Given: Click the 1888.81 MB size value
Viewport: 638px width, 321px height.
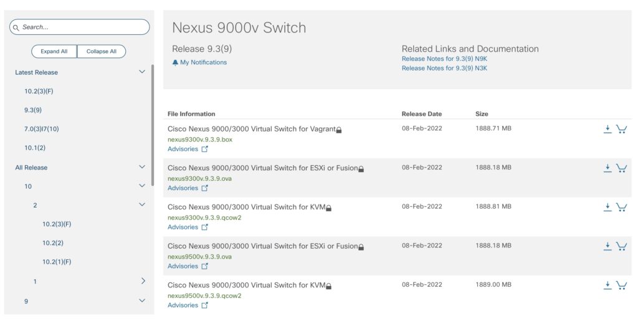Looking at the screenshot, I should [493, 206].
